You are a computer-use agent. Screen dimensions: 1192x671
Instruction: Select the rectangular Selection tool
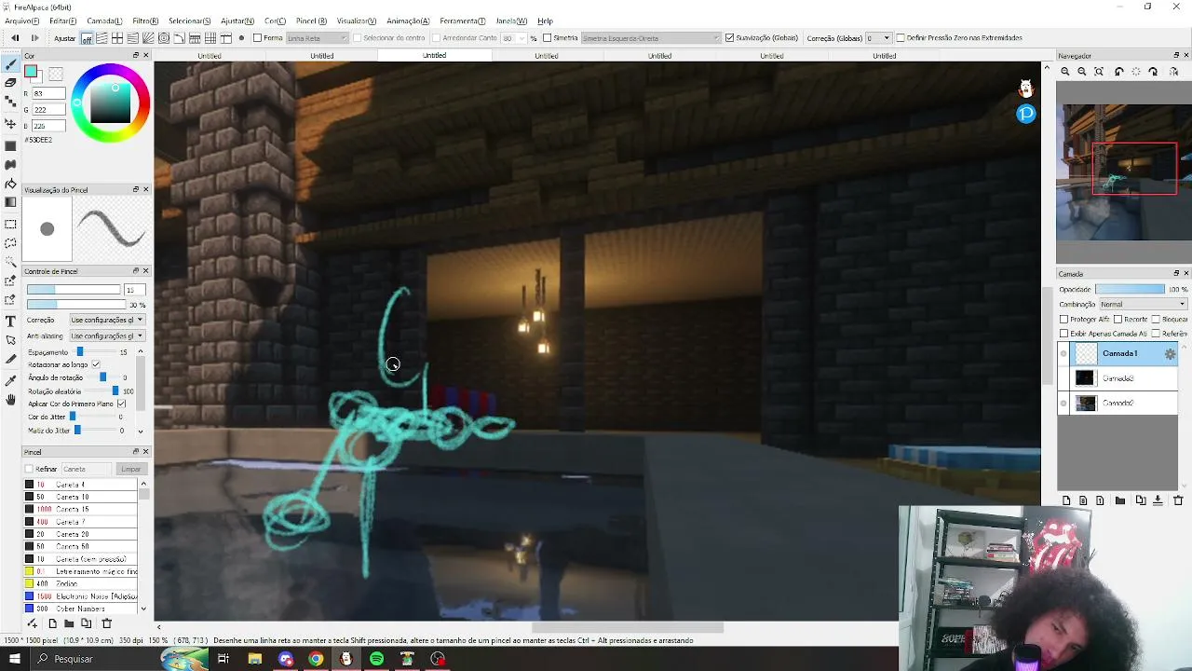(x=10, y=225)
